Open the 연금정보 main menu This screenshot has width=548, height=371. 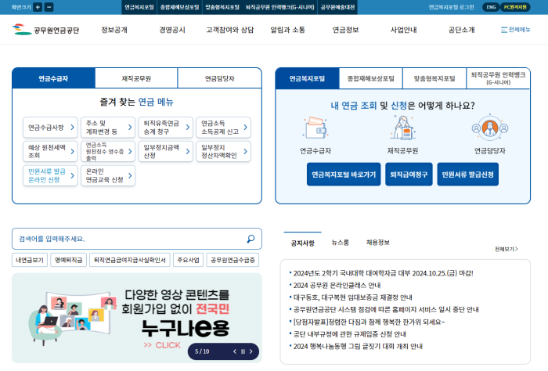(x=345, y=30)
